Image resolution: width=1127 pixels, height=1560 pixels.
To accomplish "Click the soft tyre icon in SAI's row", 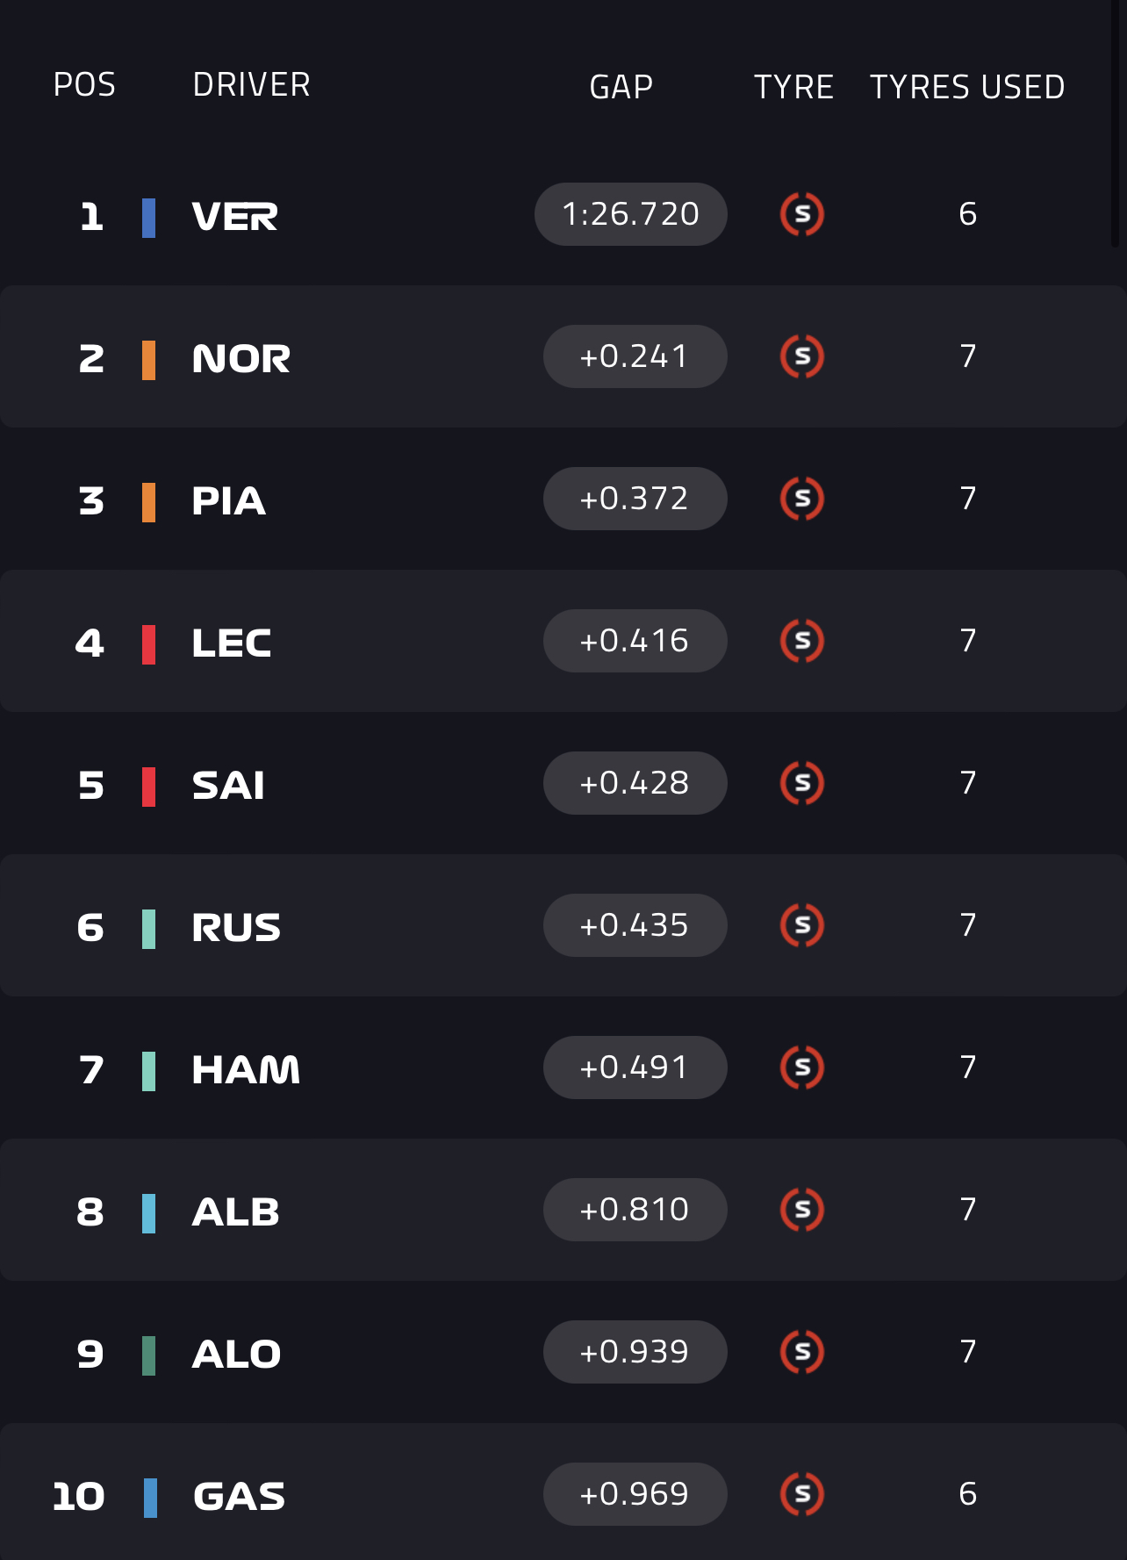I will [x=801, y=783].
